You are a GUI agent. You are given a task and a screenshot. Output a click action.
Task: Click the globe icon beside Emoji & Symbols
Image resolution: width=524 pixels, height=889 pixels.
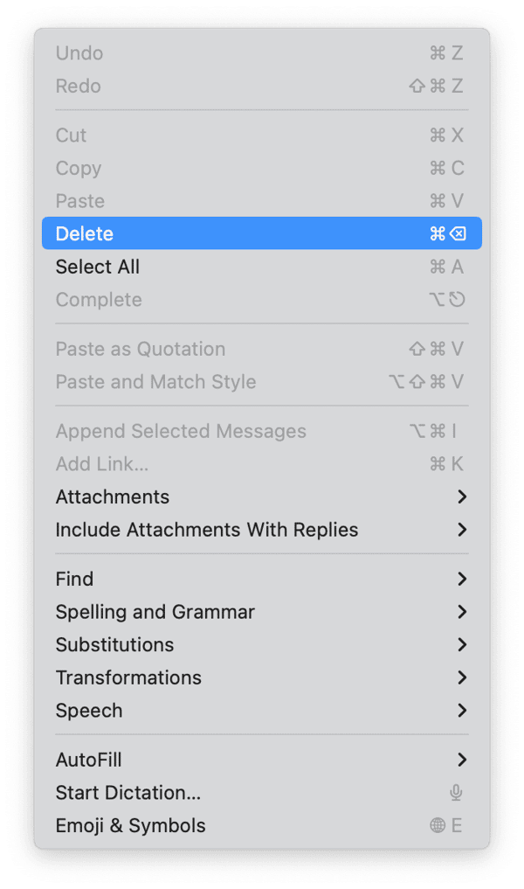[438, 826]
